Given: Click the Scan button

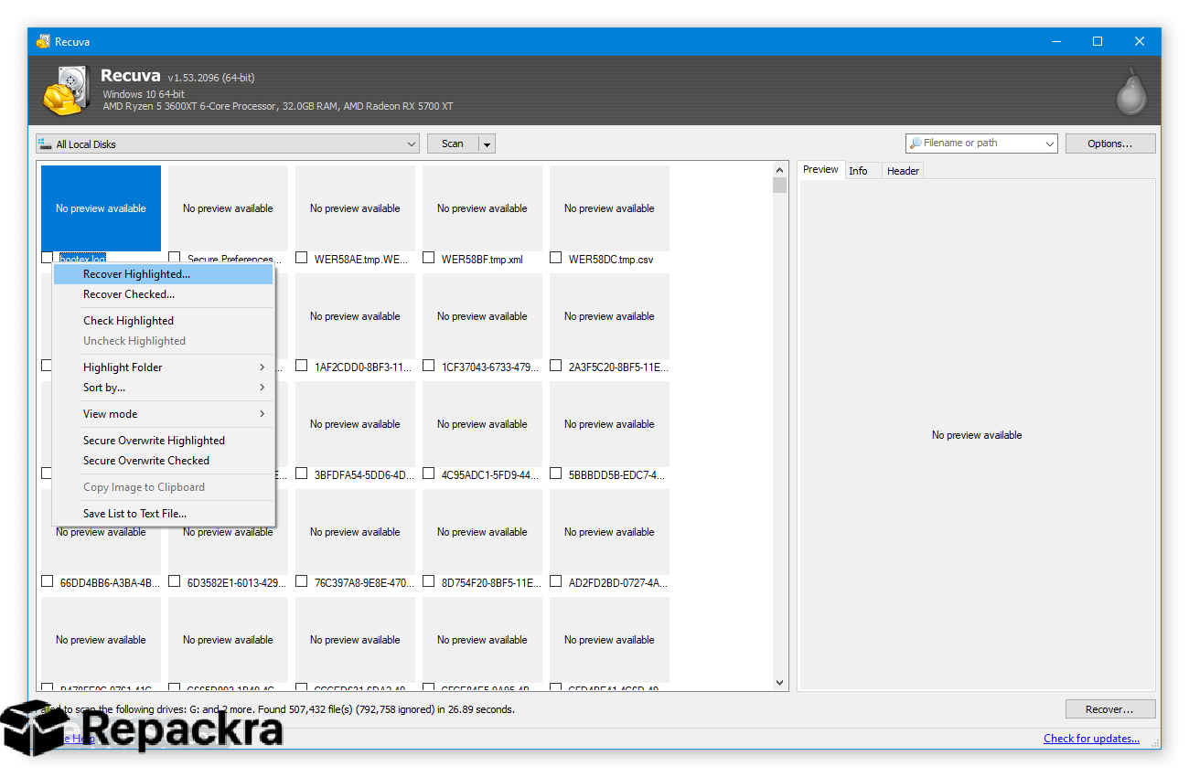Looking at the screenshot, I should [453, 144].
